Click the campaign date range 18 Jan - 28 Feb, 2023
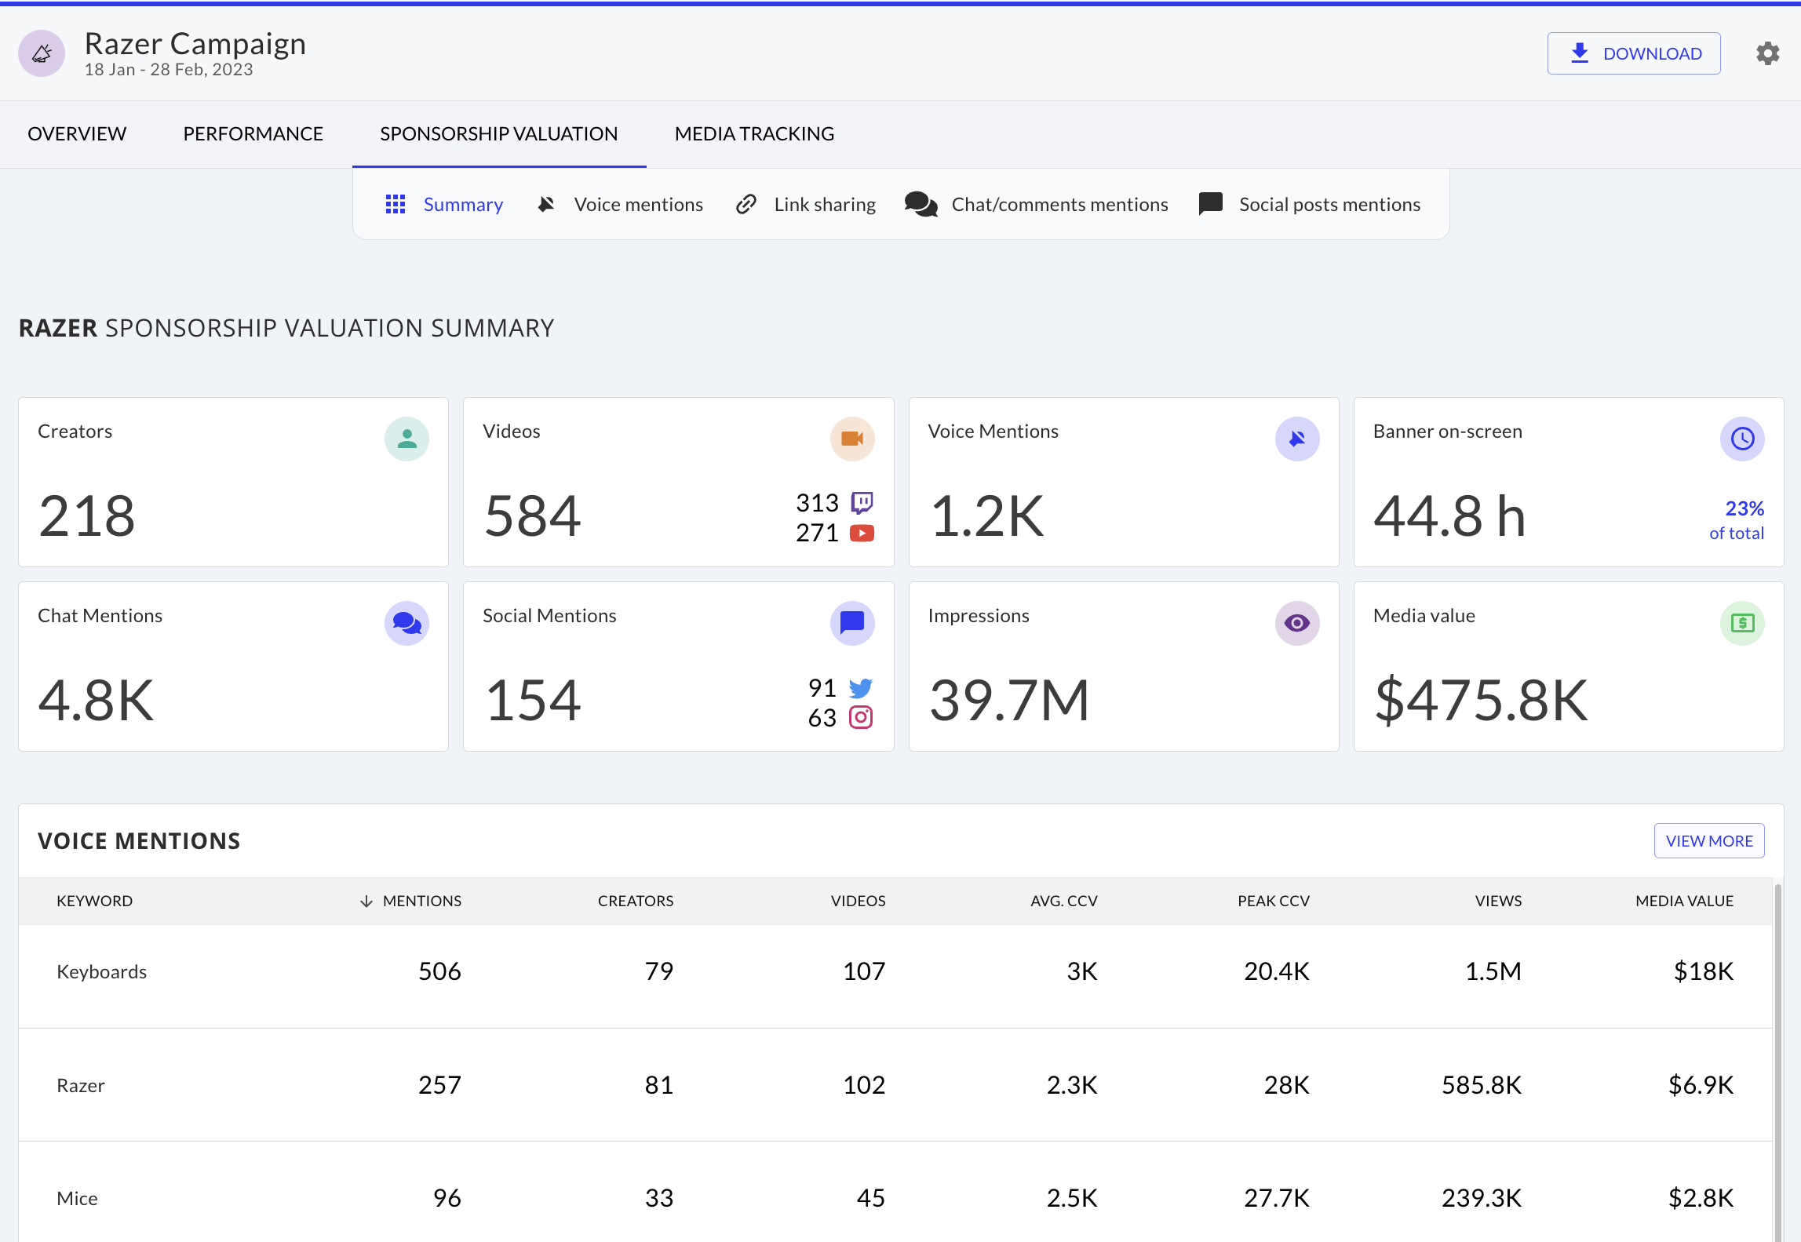This screenshot has width=1801, height=1242. tap(169, 70)
